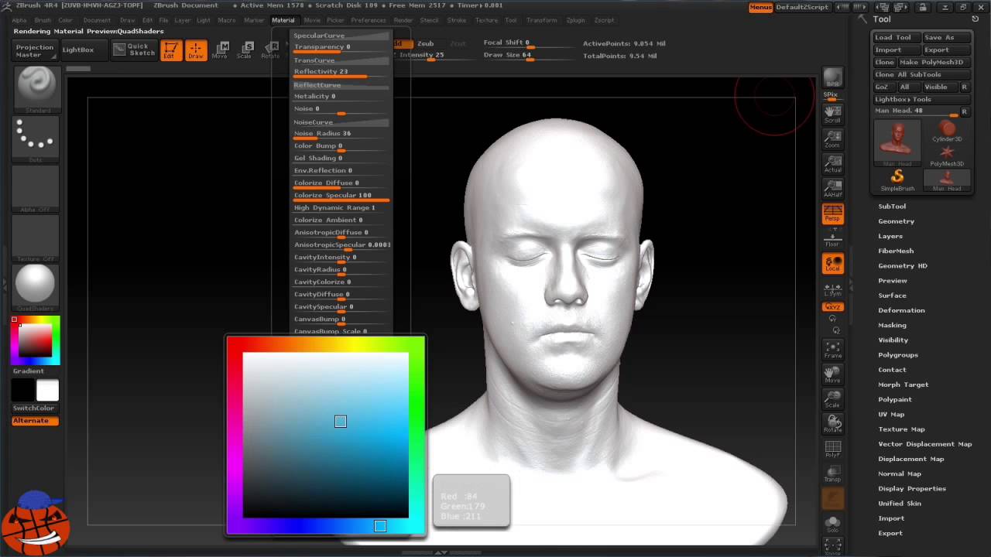Expand the Masking subpalette
991x557 pixels.
point(892,325)
